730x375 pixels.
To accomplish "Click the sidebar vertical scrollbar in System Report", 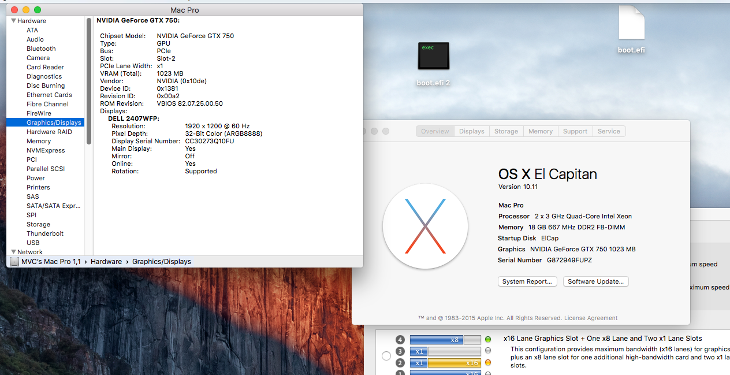I will (89, 81).
